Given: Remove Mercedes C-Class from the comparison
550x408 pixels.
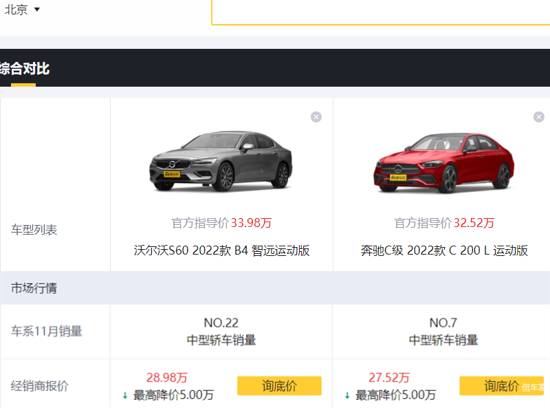Looking at the screenshot, I should pos(538,117).
